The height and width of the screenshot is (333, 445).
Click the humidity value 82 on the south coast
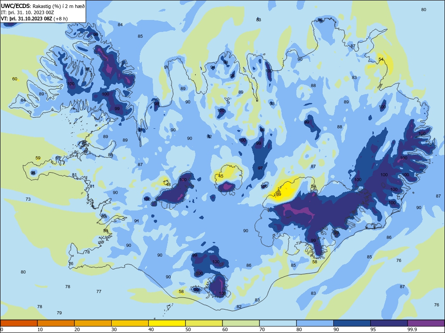coord(239,307)
